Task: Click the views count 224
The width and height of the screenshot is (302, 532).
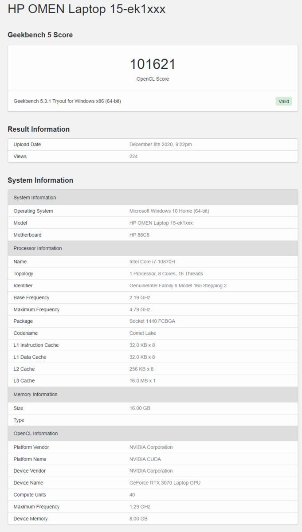Action: [133, 156]
